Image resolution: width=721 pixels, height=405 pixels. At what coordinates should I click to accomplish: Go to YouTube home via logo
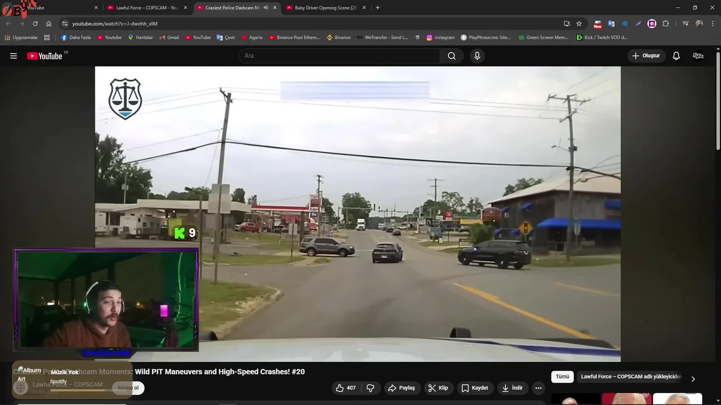(44, 56)
